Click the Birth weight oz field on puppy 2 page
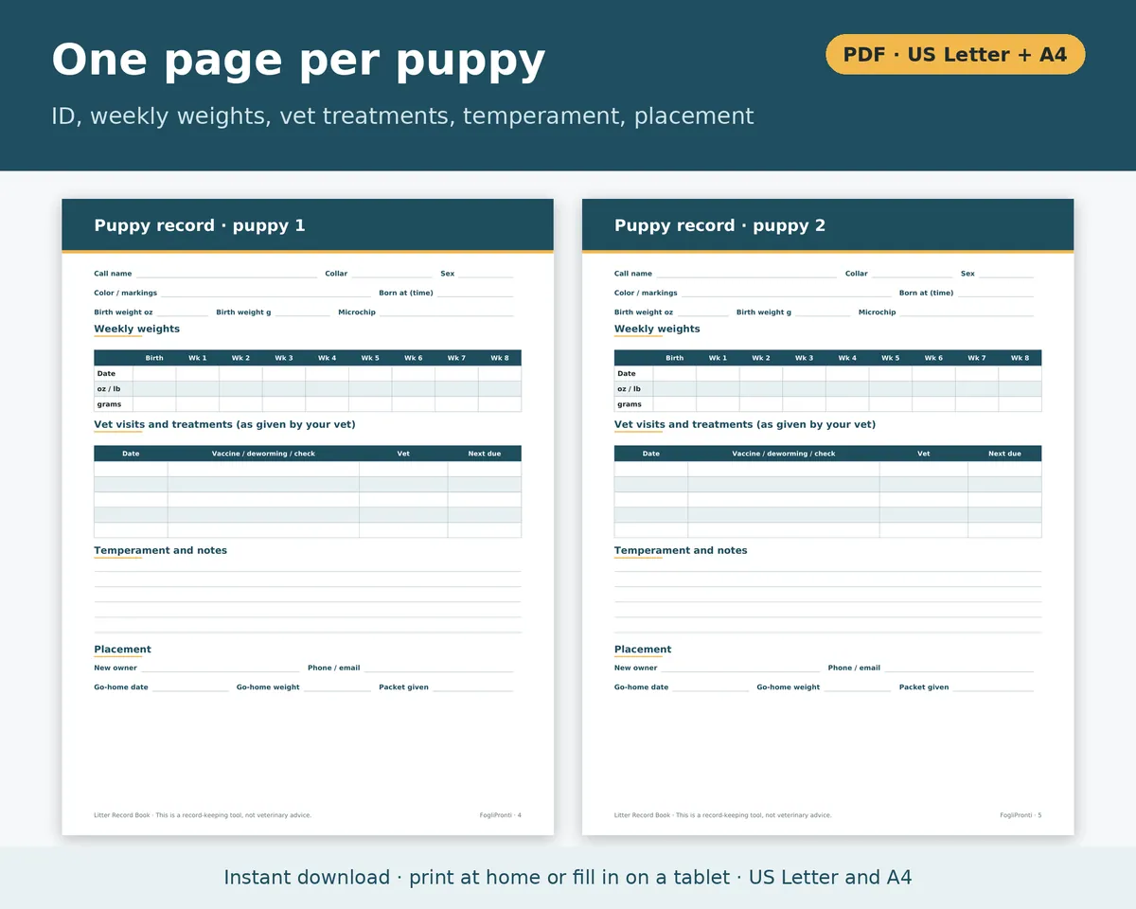This screenshot has height=909, width=1136. (703, 312)
